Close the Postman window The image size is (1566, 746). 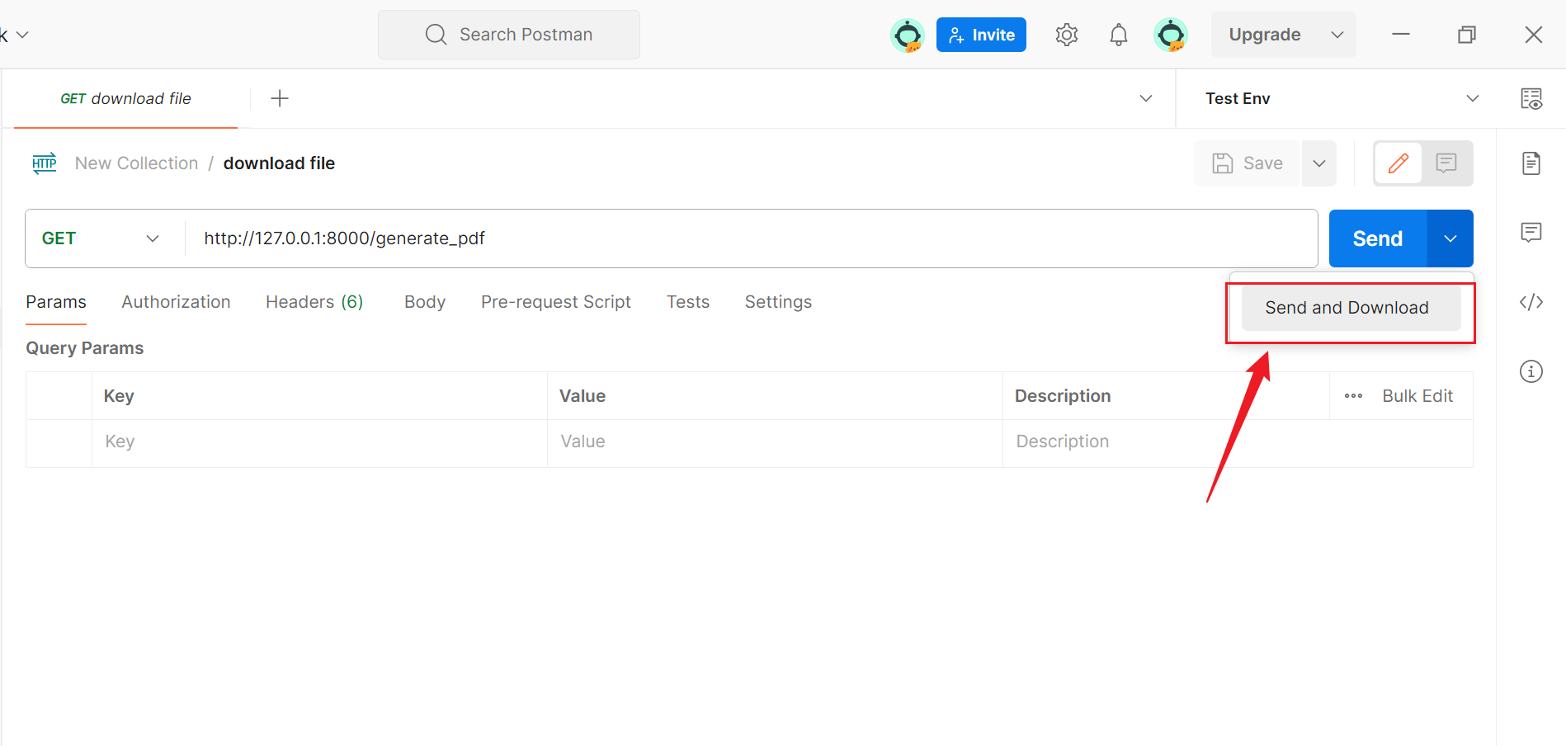coord(1534,35)
